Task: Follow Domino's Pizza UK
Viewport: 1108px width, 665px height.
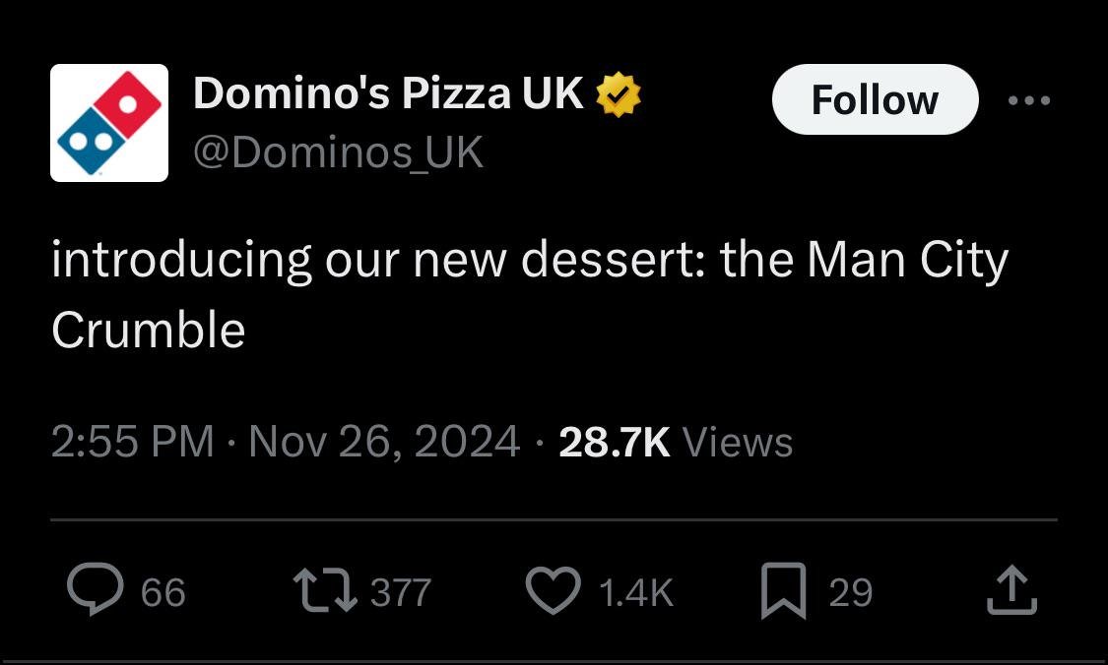Action: [875, 99]
